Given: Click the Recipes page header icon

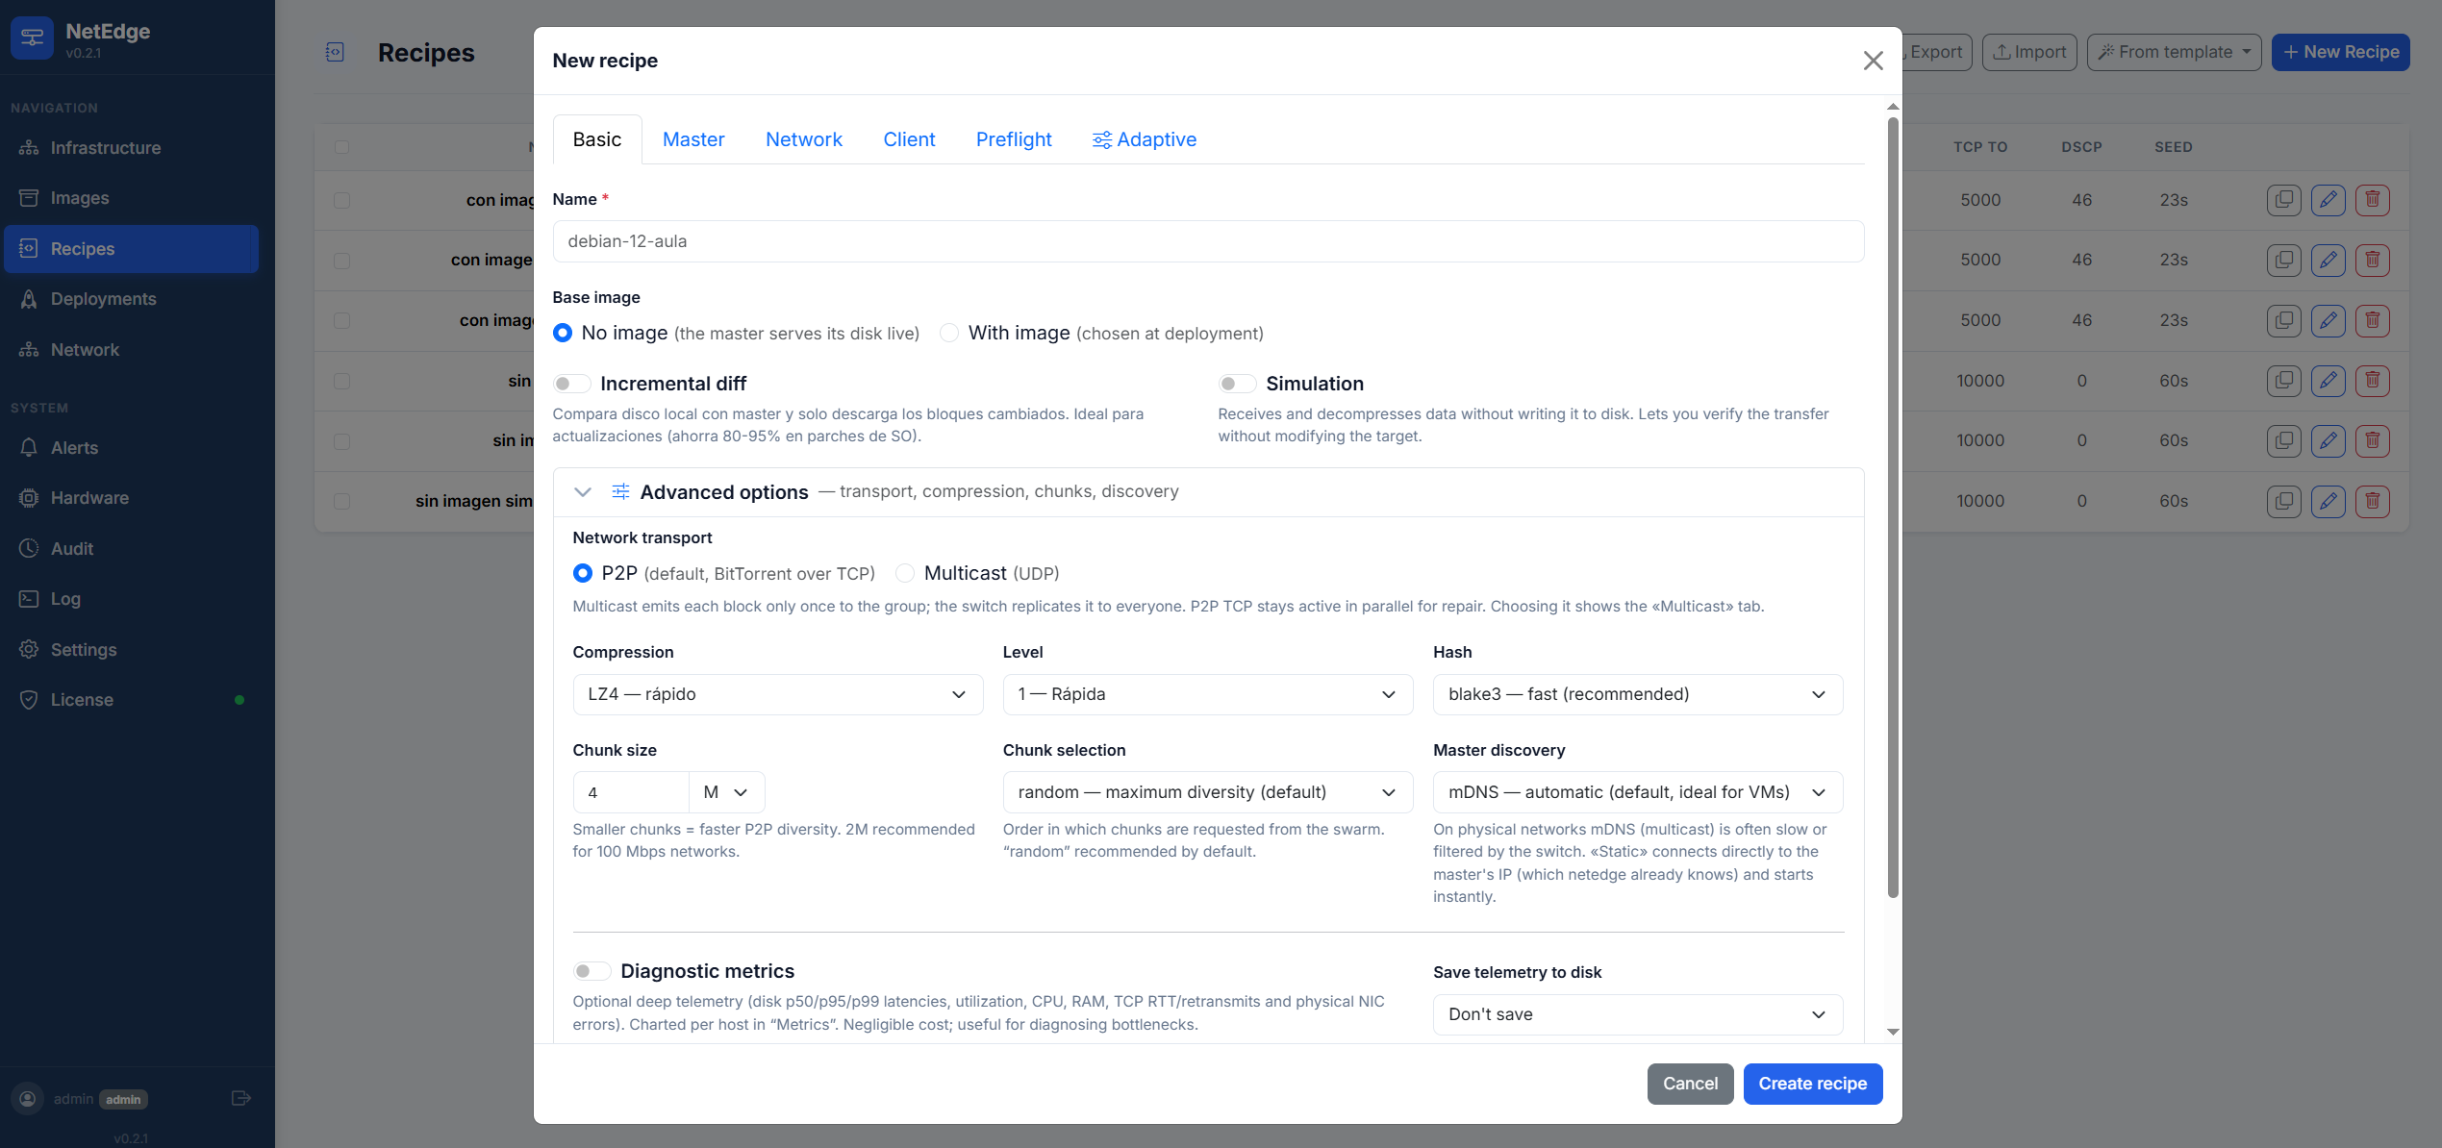Looking at the screenshot, I should [x=335, y=52].
